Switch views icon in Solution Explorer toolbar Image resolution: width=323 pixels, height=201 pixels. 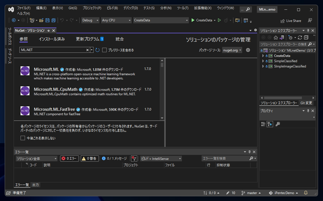(x=282, y=37)
